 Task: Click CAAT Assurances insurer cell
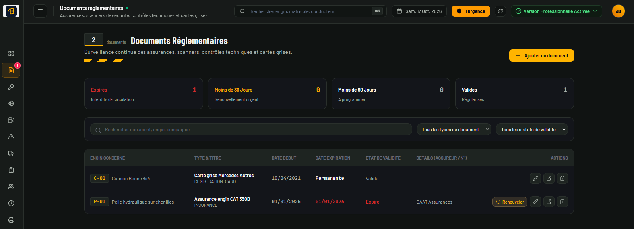pos(434,202)
